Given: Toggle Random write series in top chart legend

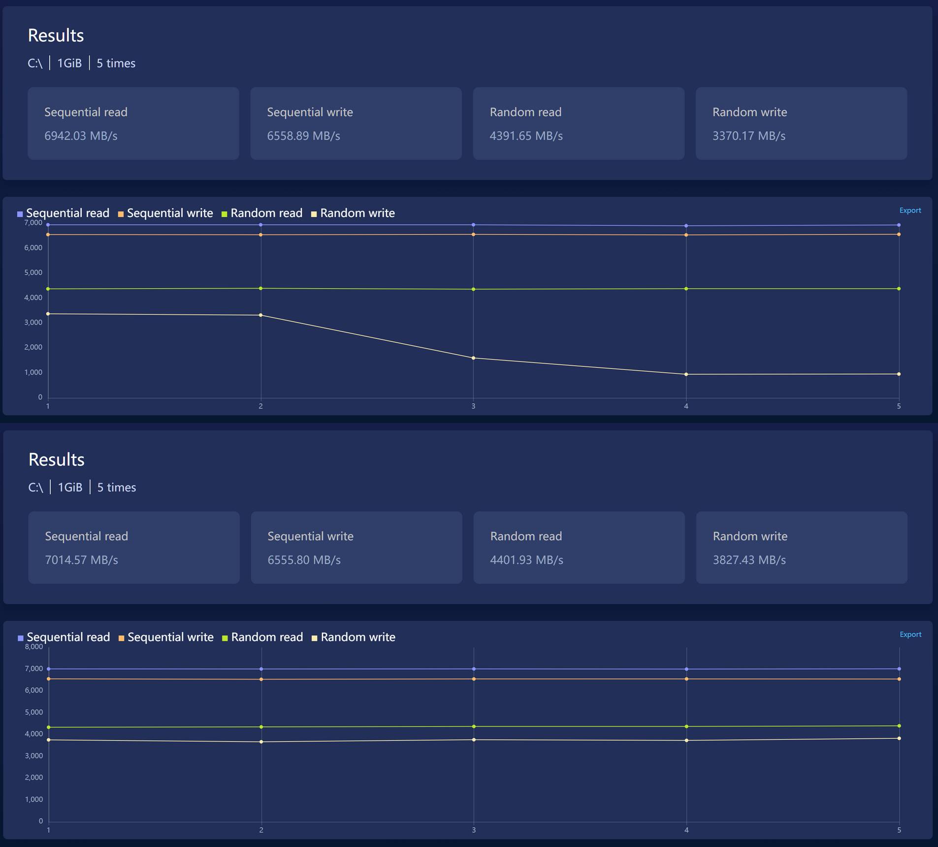Looking at the screenshot, I should 353,213.
